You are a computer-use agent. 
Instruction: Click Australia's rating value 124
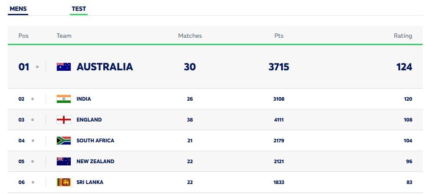click(404, 67)
